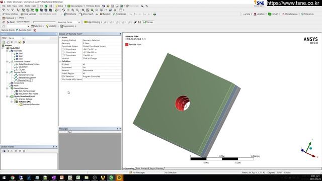Image resolution: width=322 pixels, height=181 pixels.
Task: Collapse the Static Structural (A5) node
Action: point(7,96)
